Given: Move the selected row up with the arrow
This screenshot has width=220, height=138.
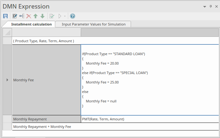Looking at the screenshot, I should coord(36,16).
